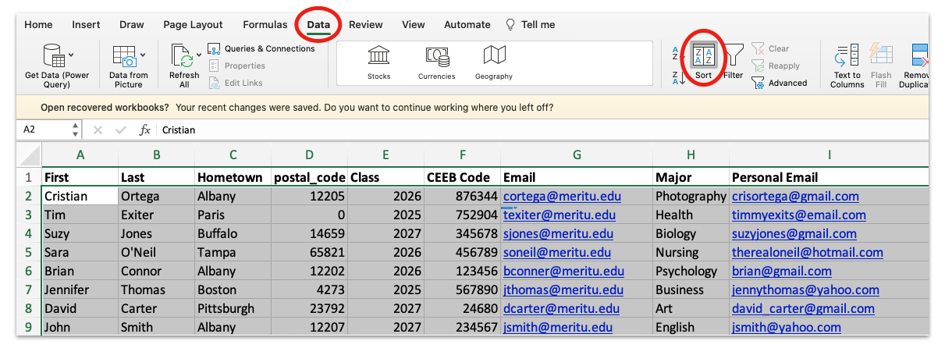Open Advanced filter options
Screen dimensions: 945x348
tap(780, 83)
